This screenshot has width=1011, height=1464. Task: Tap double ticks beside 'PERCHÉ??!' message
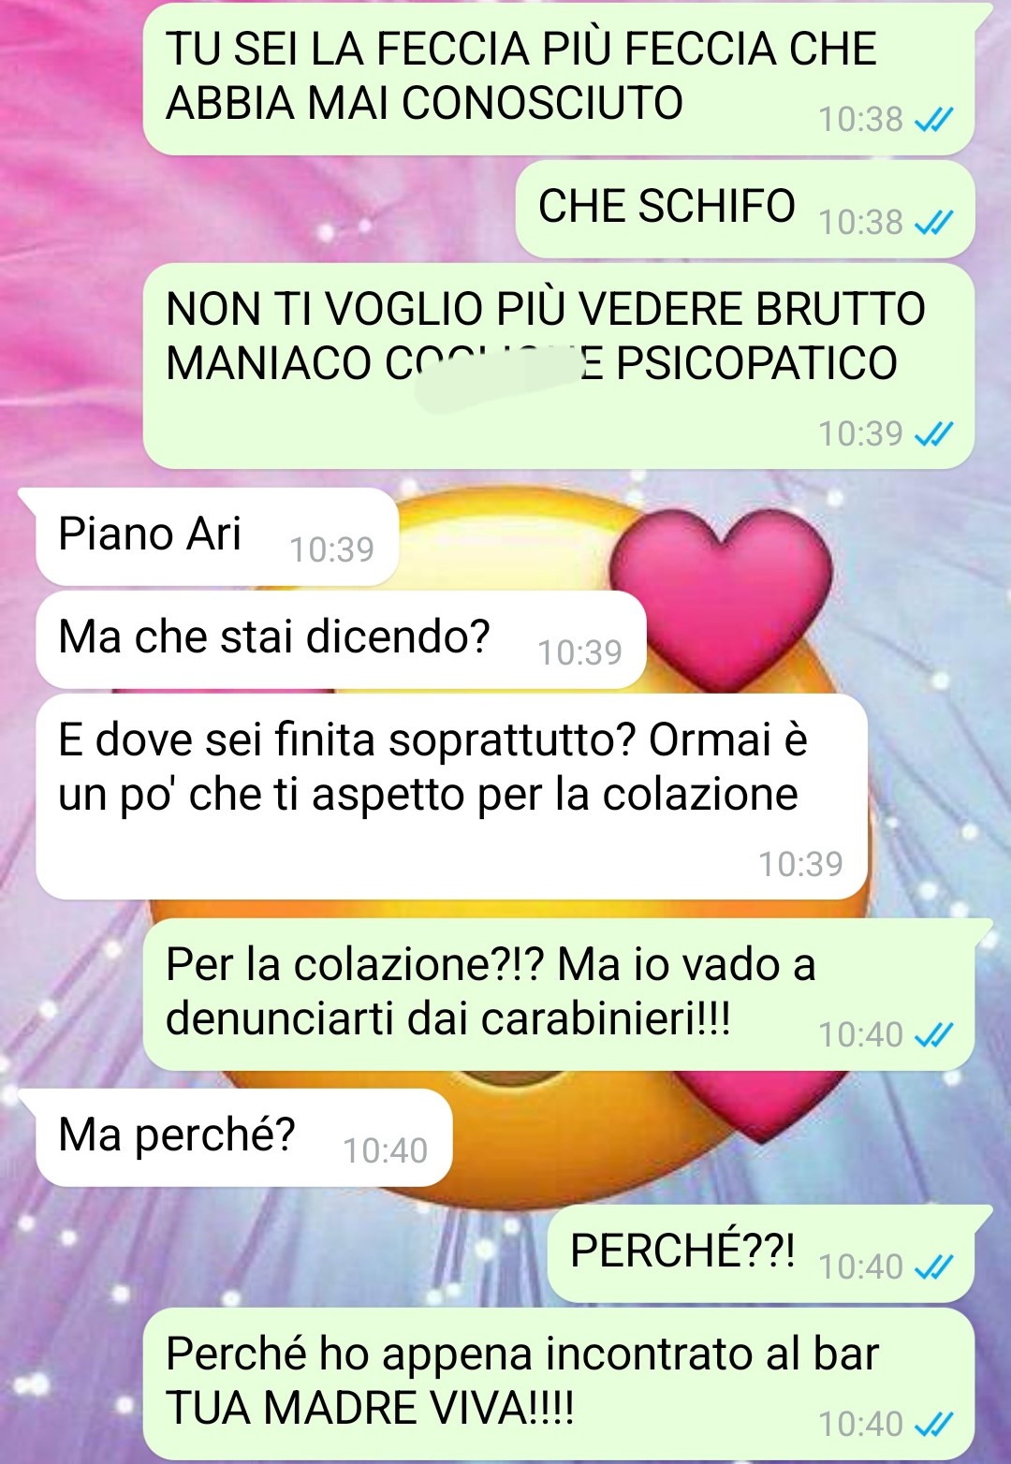pos(933,1267)
